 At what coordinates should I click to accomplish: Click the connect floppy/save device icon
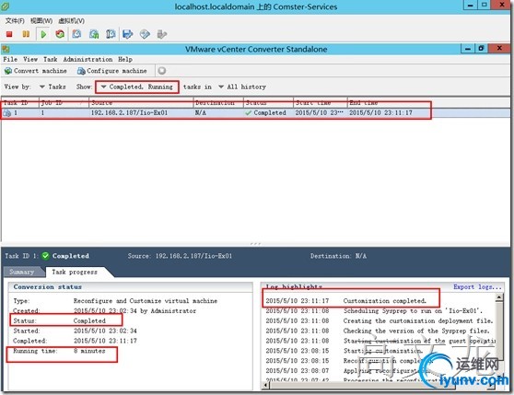pyautogui.click(x=127, y=34)
